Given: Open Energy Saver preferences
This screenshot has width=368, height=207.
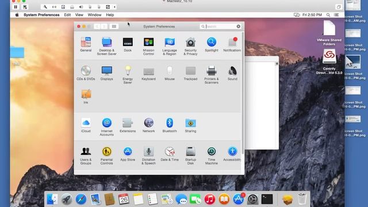Looking at the screenshot, I should pyautogui.click(x=128, y=75).
